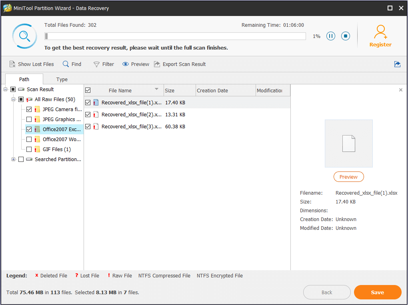This screenshot has width=408, height=305.
Task: Click the Preview eye icon in toolbar
Action: click(126, 64)
